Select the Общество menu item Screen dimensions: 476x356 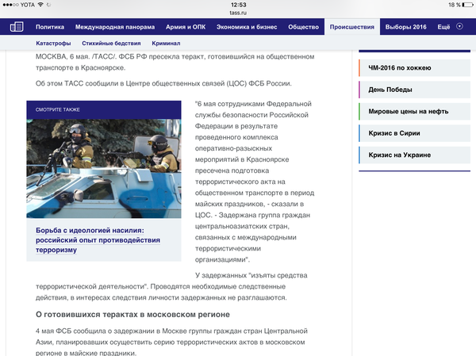303,27
